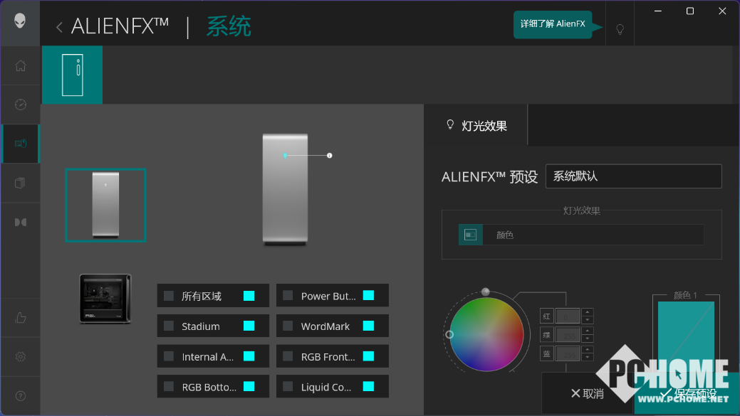
Task: Click the 蓝 blue value field
Action: point(568,354)
